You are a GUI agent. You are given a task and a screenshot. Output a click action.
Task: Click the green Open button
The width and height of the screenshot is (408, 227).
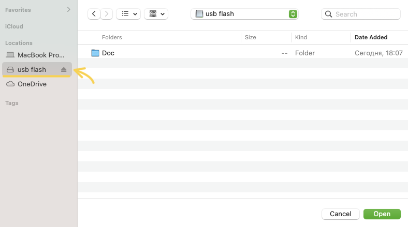coord(382,214)
